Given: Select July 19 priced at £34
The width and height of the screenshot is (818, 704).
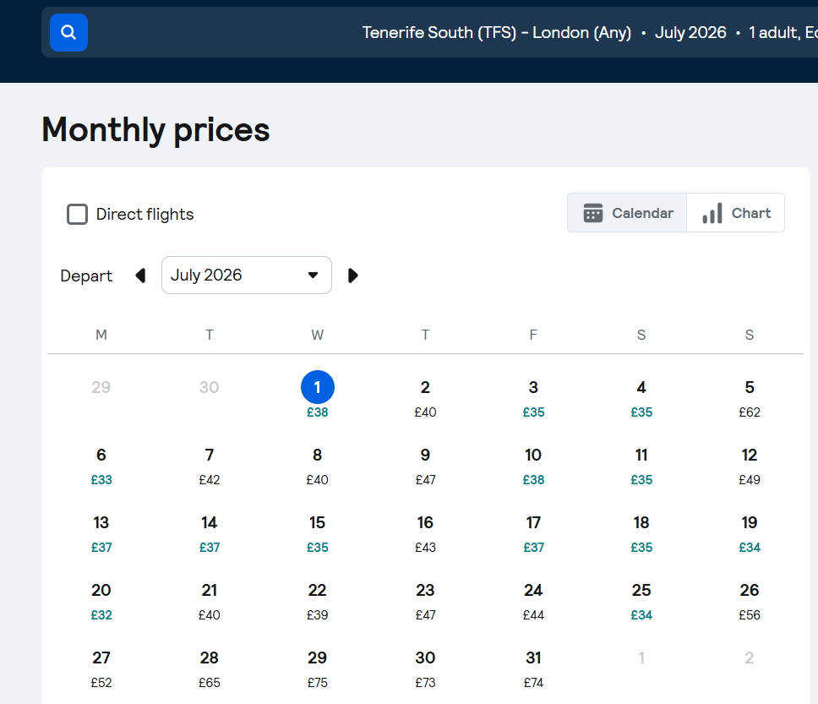Looking at the screenshot, I should 750,532.
